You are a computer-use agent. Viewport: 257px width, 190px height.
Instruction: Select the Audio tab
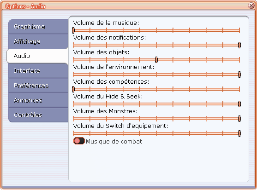point(38,56)
